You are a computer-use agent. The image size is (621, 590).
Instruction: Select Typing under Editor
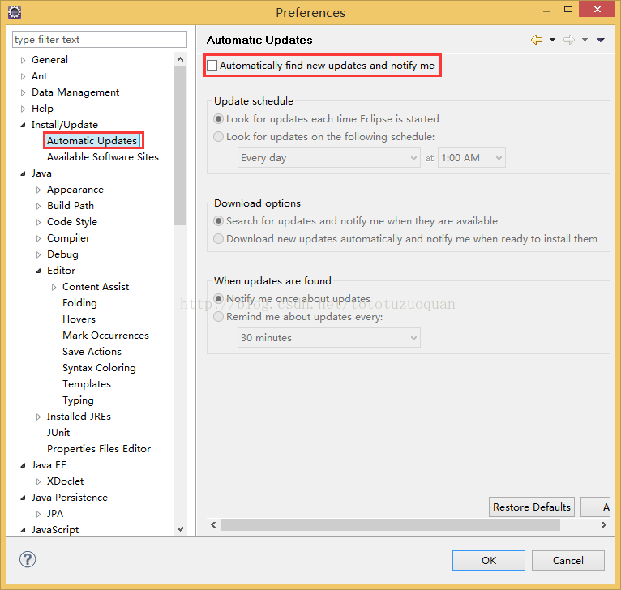pyautogui.click(x=78, y=400)
